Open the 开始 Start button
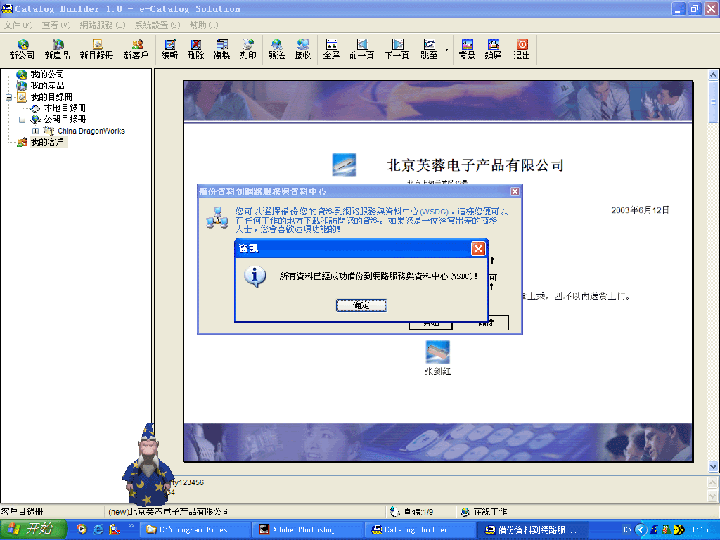The width and height of the screenshot is (720, 540). click(x=34, y=529)
